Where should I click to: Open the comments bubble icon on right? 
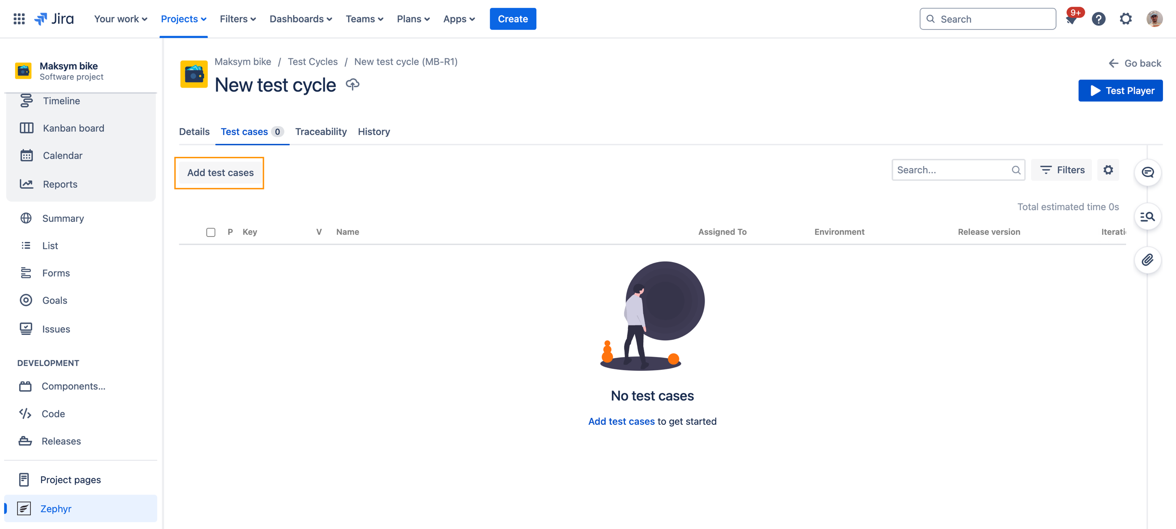[x=1147, y=172]
